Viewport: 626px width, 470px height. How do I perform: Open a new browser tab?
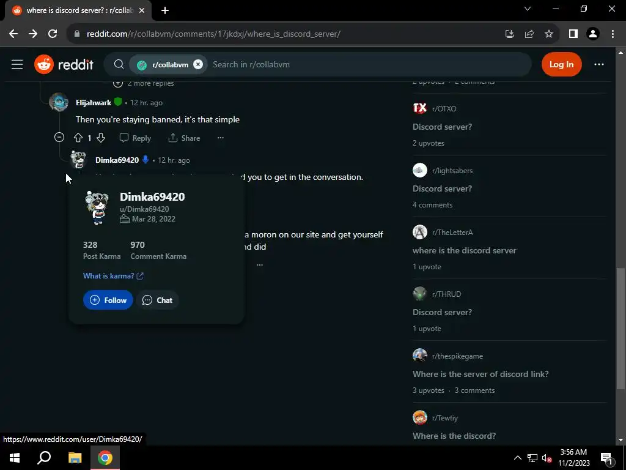click(x=165, y=10)
